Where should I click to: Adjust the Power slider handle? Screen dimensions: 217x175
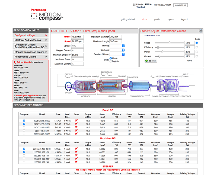(162, 52)
